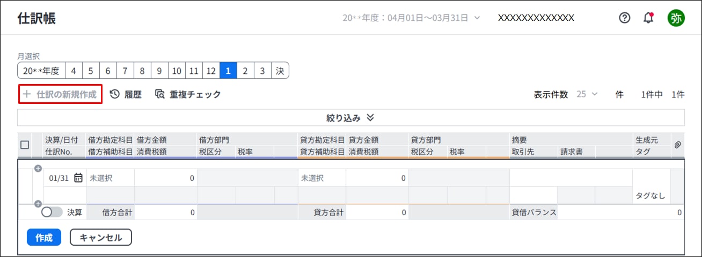
Task: Select the 20**年度 month tab
Action: point(41,71)
